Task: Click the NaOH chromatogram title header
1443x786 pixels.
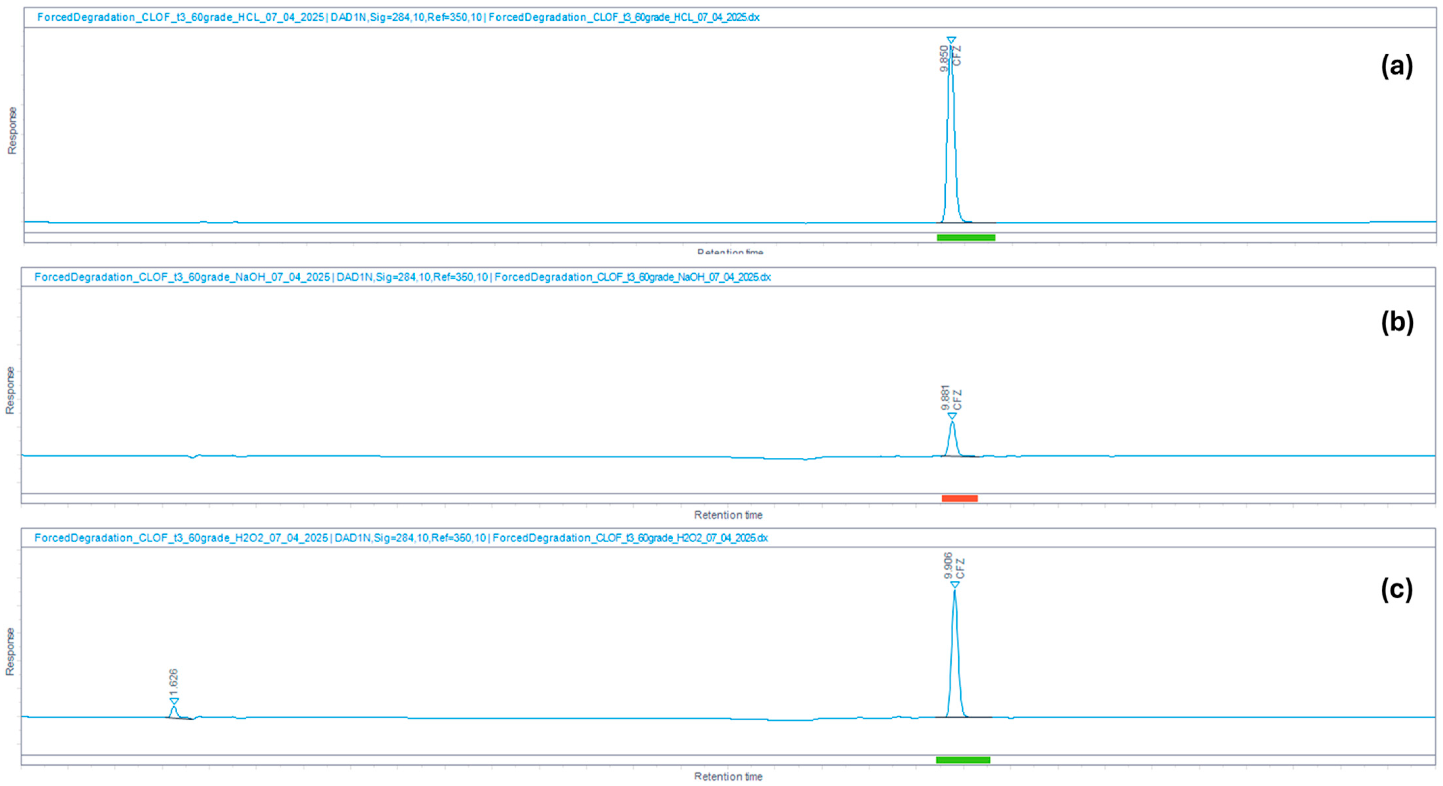Action: pyautogui.click(x=402, y=277)
